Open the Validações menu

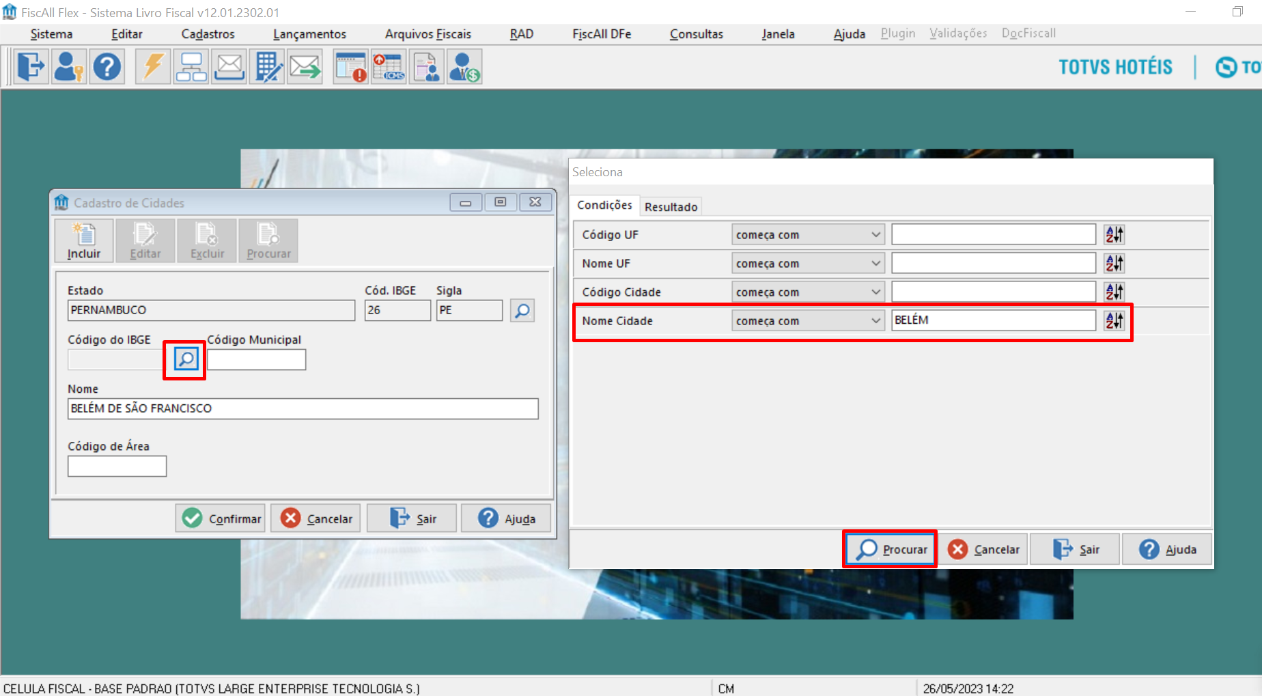pos(958,33)
